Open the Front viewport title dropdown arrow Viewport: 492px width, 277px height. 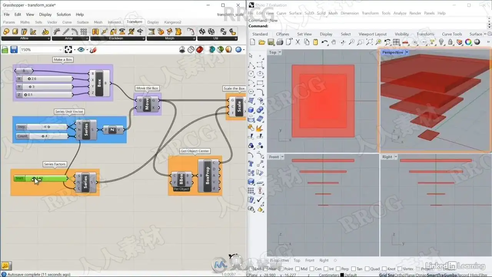(x=283, y=157)
